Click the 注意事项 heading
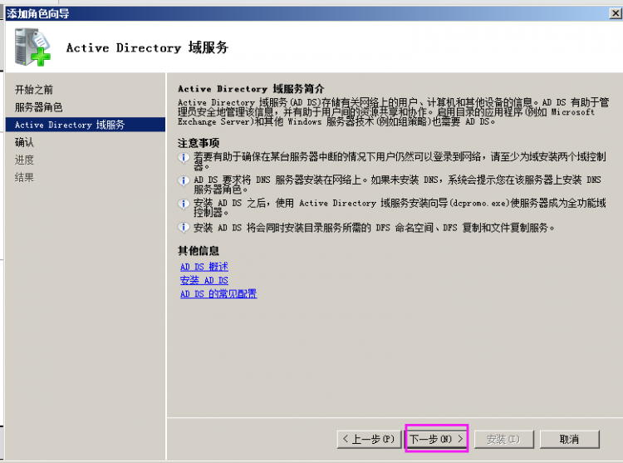Image resolution: width=623 pixels, height=463 pixels. (x=199, y=143)
